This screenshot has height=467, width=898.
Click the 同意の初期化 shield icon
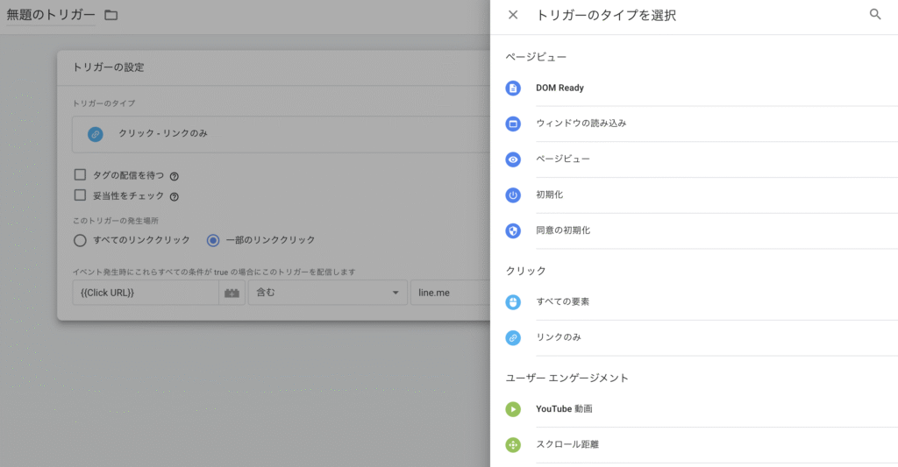click(x=513, y=230)
